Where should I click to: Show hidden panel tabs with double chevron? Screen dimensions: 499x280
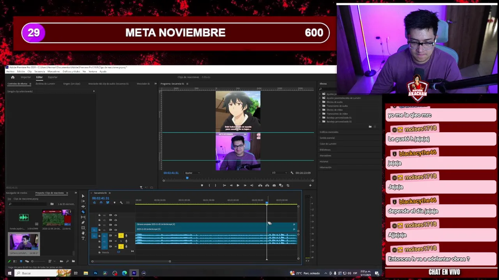point(155,84)
